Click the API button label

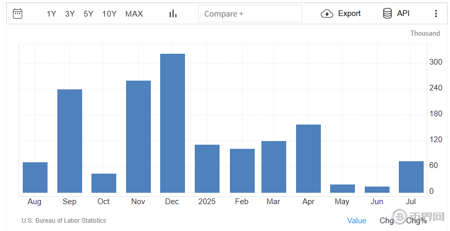tap(403, 13)
